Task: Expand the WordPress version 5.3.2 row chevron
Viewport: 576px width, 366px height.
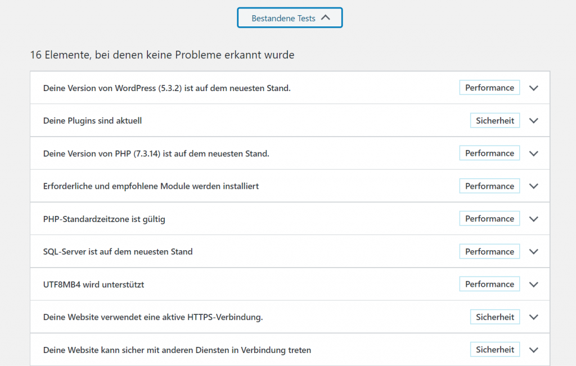Action: (534, 88)
